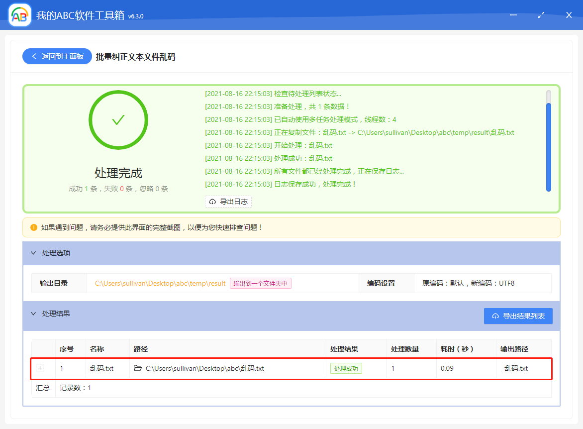Click the cloud icon on the 导出日志 button
This screenshot has height=429, width=583.
click(x=212, y=202)
